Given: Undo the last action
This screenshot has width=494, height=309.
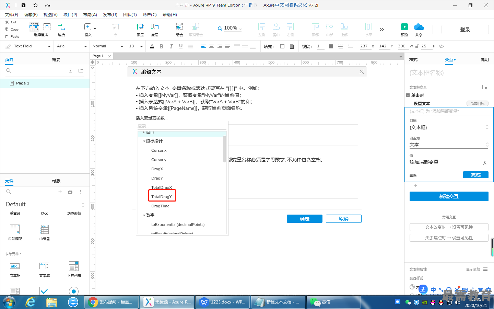Looking at the screenshot, I should pos(35,5).
